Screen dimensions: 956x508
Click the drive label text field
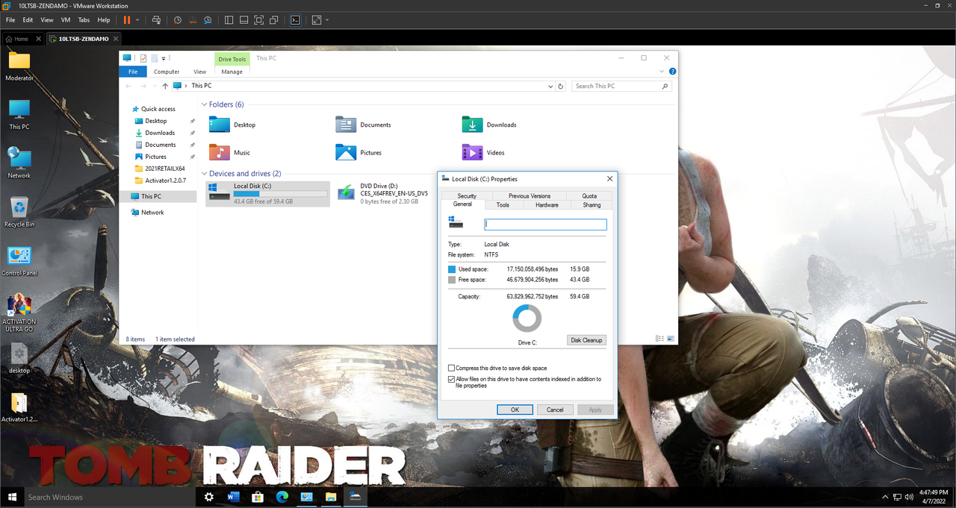coord(545,224)
